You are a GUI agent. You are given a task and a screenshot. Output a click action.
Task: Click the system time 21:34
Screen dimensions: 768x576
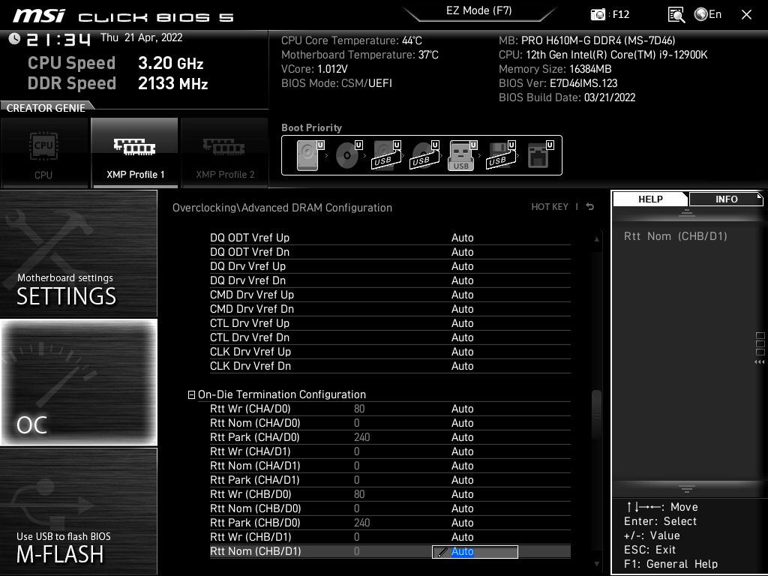58,39
